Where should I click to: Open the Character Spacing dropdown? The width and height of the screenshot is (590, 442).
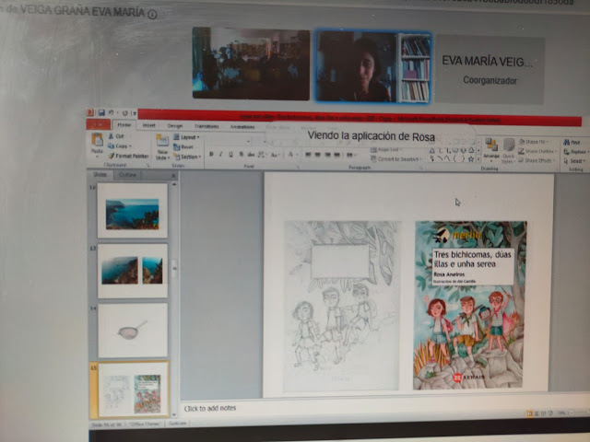262,155
